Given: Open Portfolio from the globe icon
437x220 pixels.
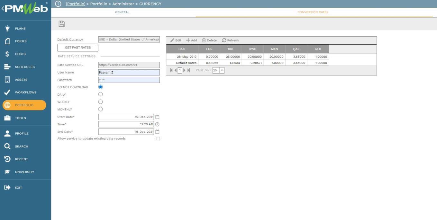Looking at the screenshot, I should pos(7,105).
